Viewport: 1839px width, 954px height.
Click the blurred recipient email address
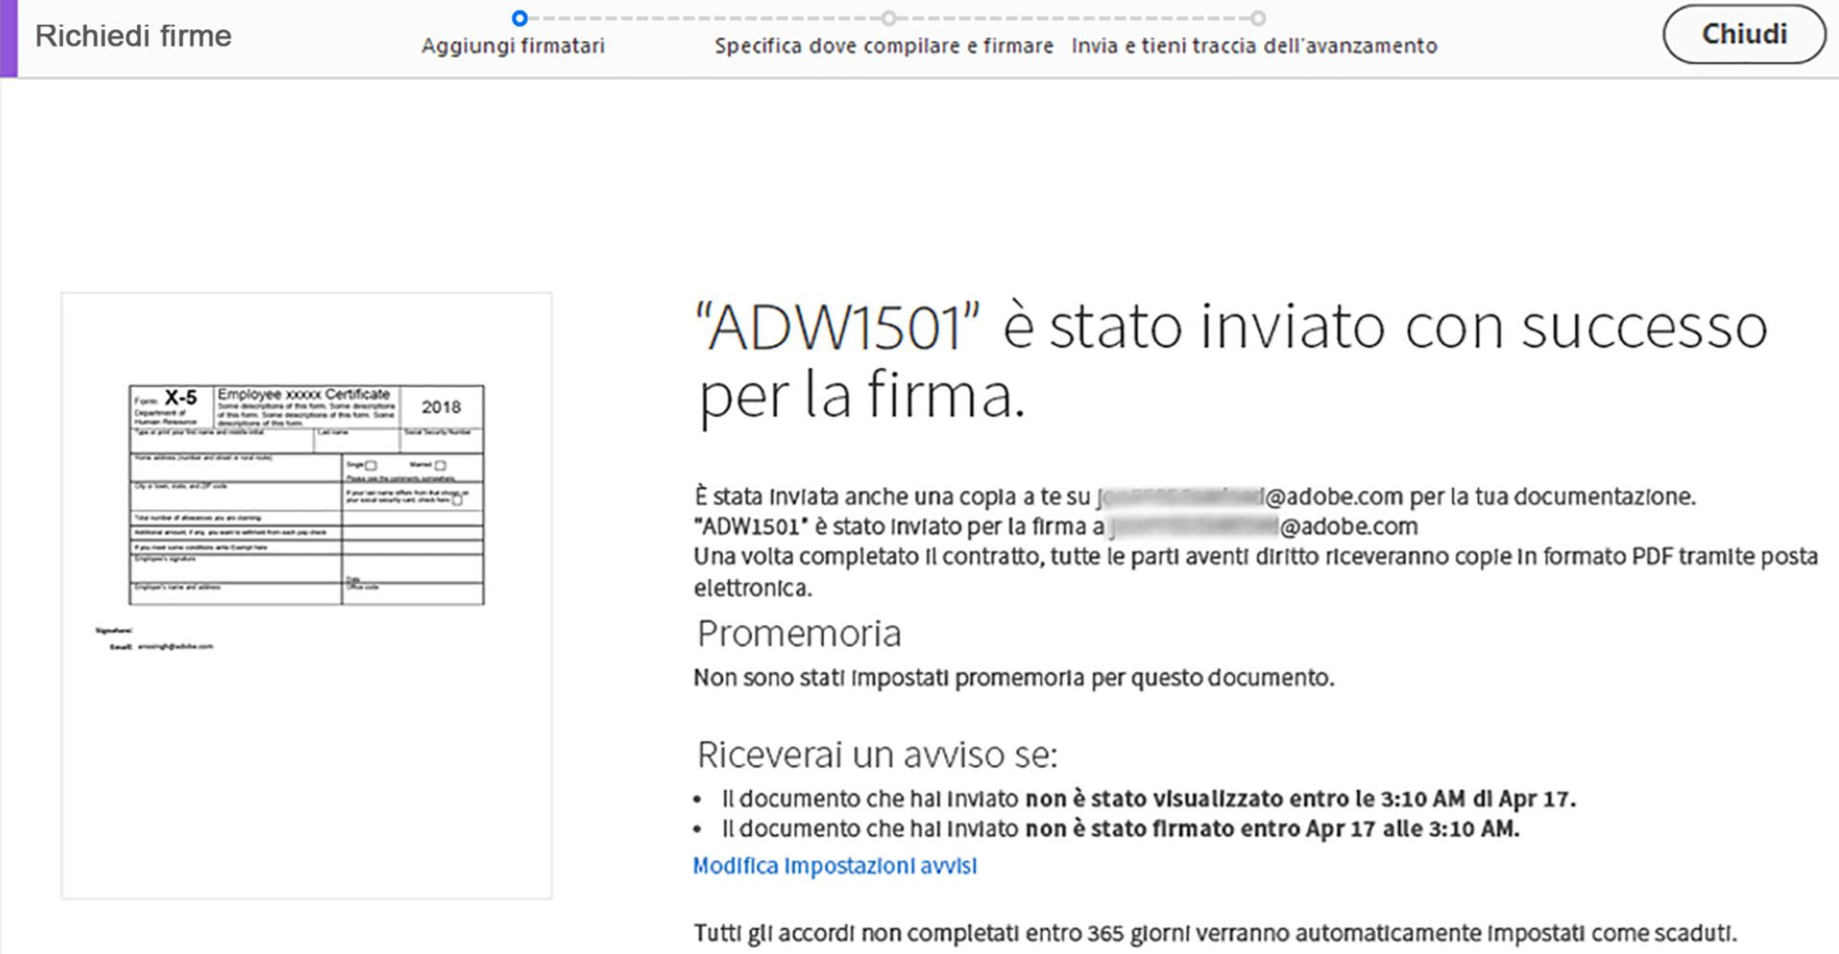(x=1197, y=526)
